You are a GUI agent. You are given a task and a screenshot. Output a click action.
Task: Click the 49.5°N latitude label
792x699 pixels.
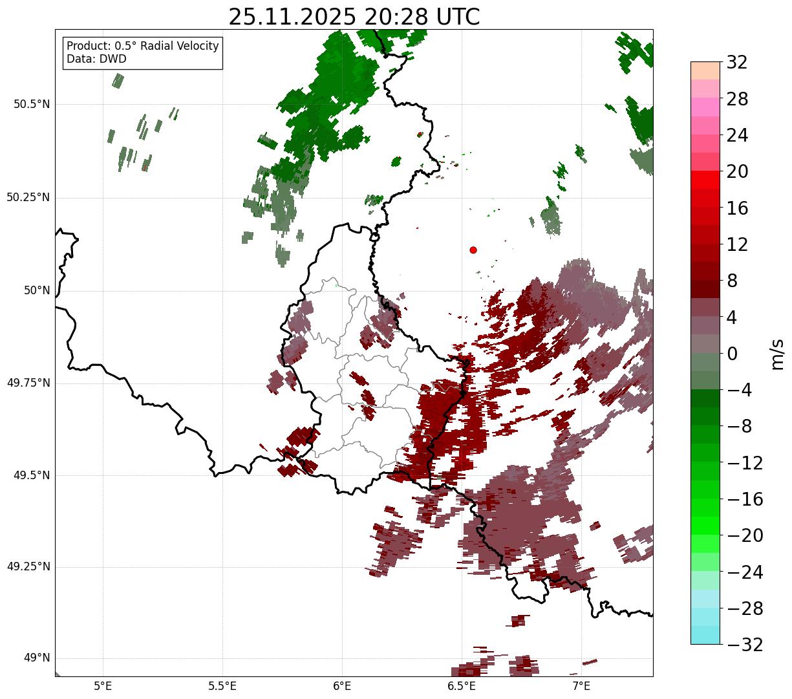[32, 475]
